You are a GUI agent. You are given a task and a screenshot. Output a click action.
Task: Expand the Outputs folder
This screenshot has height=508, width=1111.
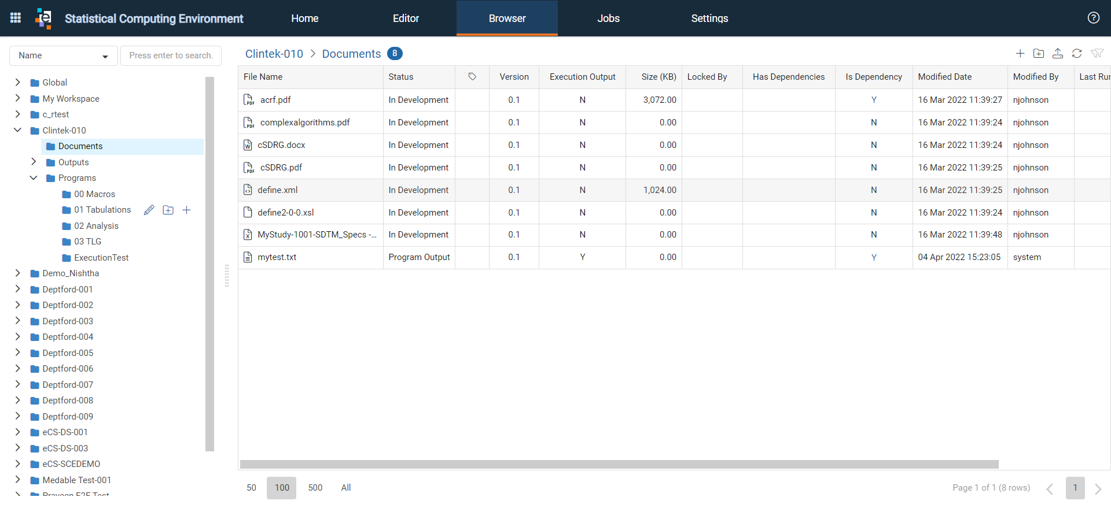(34, 162)
